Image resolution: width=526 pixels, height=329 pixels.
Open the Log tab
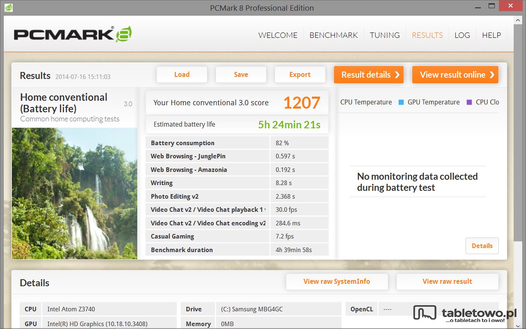click(x=462, y=35)
